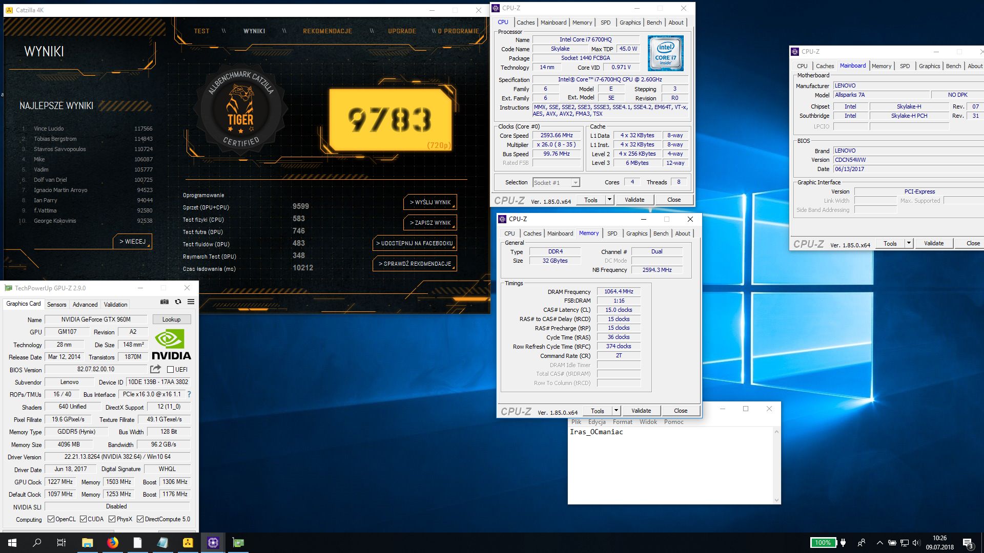Click the Lookup button in GPU-Z
Image resolution: width=984 pixels, height=553 pixels.
tap(171, 319)
